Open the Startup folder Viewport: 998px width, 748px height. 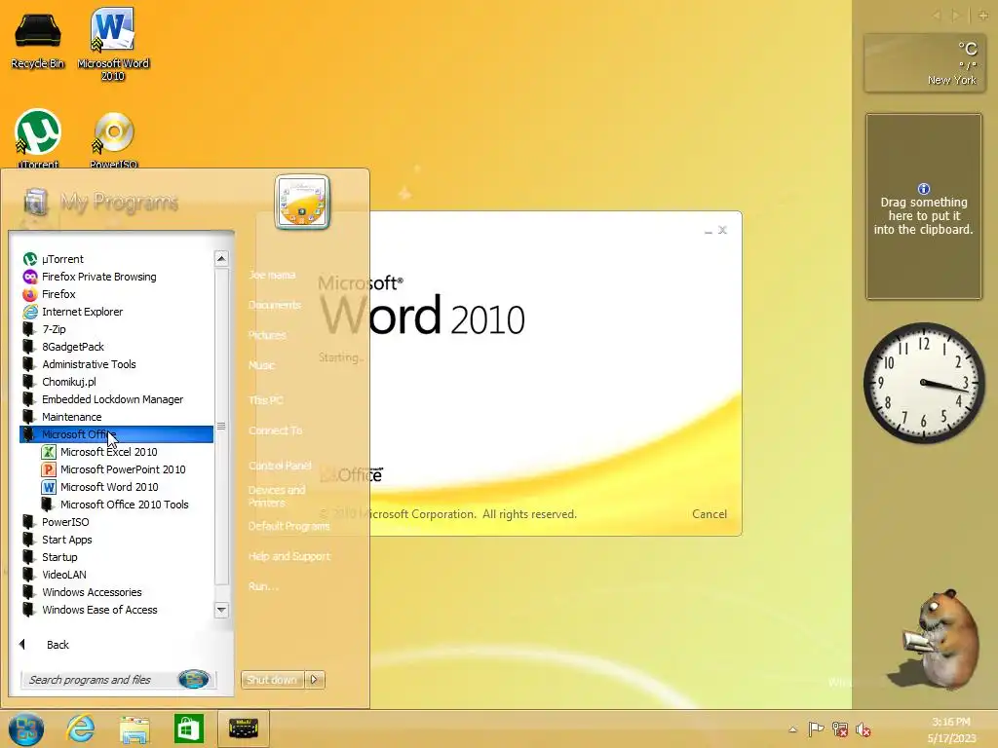click(59, 556)
